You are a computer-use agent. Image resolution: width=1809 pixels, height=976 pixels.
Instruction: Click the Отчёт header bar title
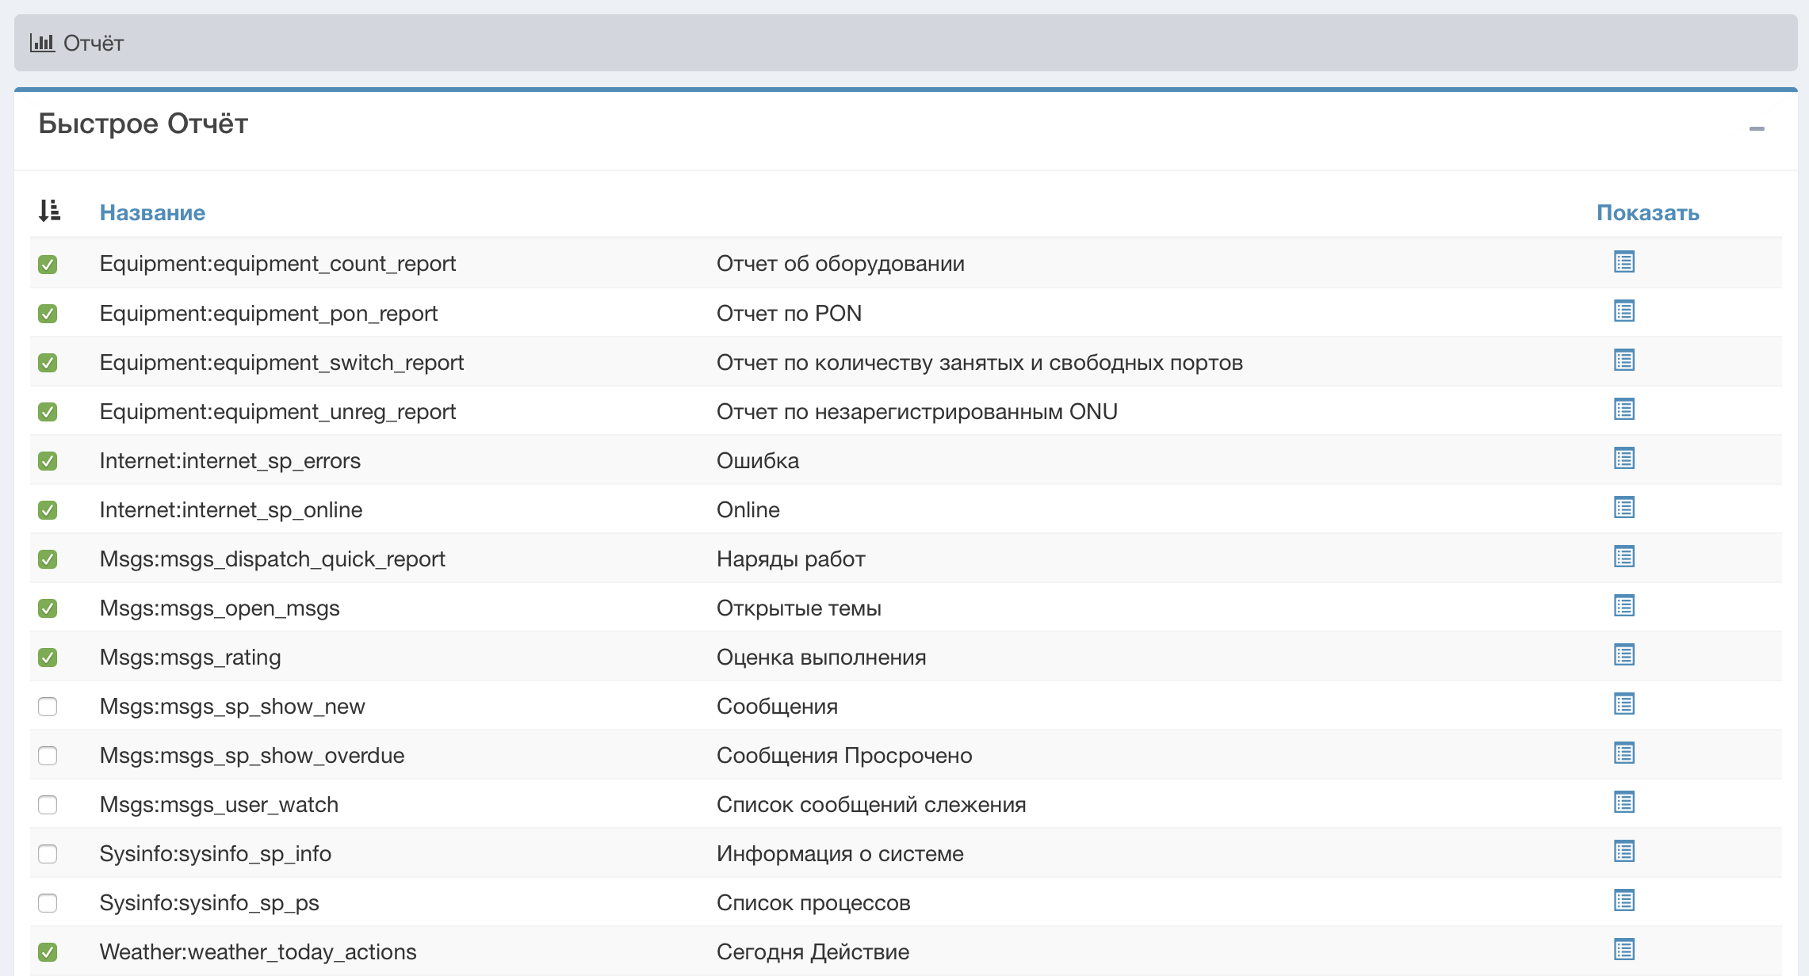tap(94, 43)
